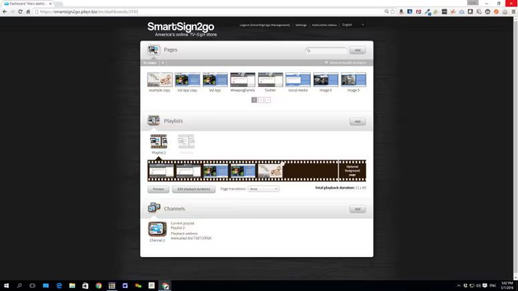This screenshot has width=518, height=291.
Task: Open the 'social media' page thumbnail
Action: (298, 79)
